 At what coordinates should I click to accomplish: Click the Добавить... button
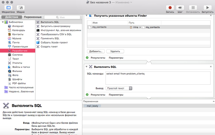pos(96,51)
